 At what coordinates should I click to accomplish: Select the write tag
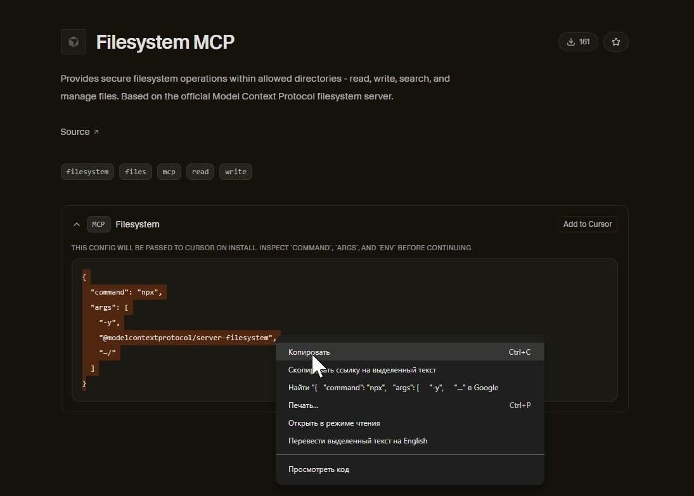[x=236, y=172]
